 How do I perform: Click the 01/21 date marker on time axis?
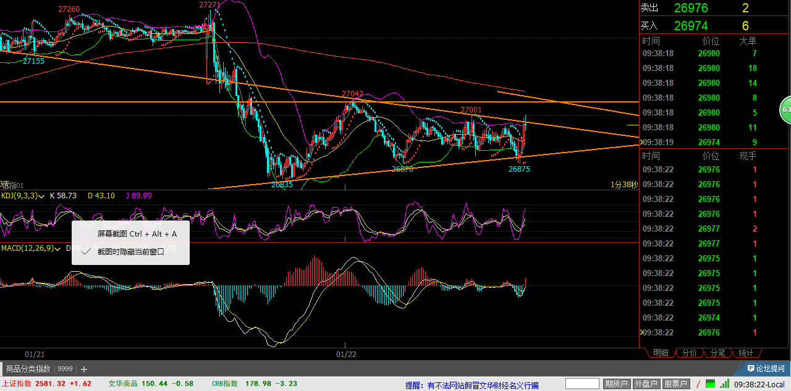click(35, 354)
